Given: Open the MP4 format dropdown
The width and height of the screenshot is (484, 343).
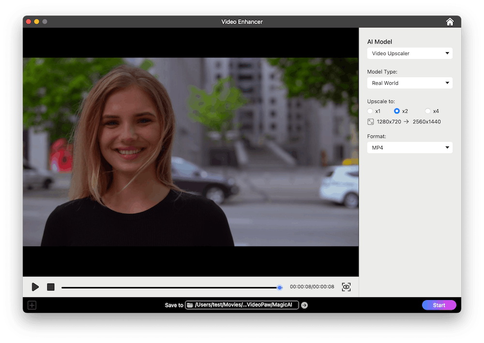Looking at the screenshot, I should pos(409,148).
